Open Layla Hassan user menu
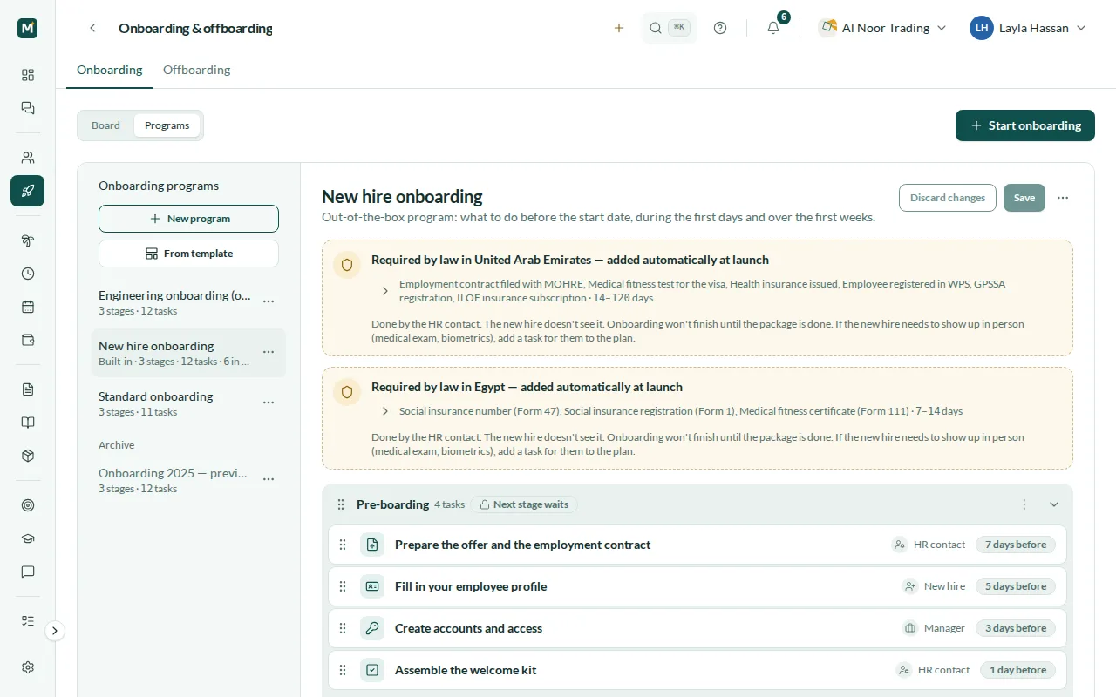This screenshot has width=1116, height=697. [1029, 28]
